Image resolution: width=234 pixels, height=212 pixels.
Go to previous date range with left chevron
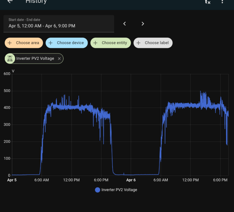[125, 24]
